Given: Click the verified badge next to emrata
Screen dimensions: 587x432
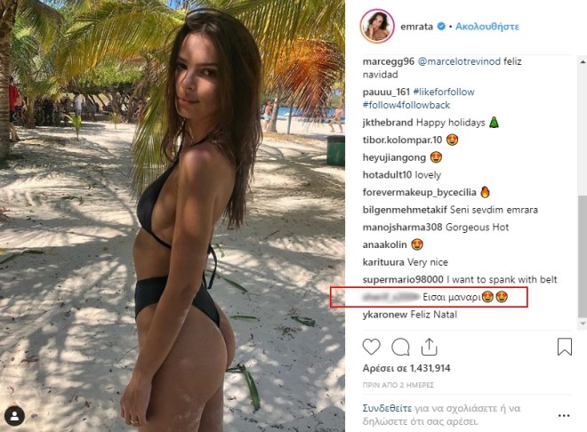Looking at the screenshot, I should [x=442, y=26].
